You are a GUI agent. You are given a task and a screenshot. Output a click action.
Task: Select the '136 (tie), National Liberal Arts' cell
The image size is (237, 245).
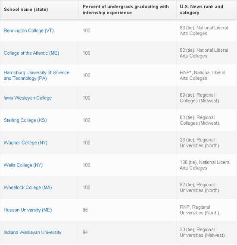[x=206, y=165]
